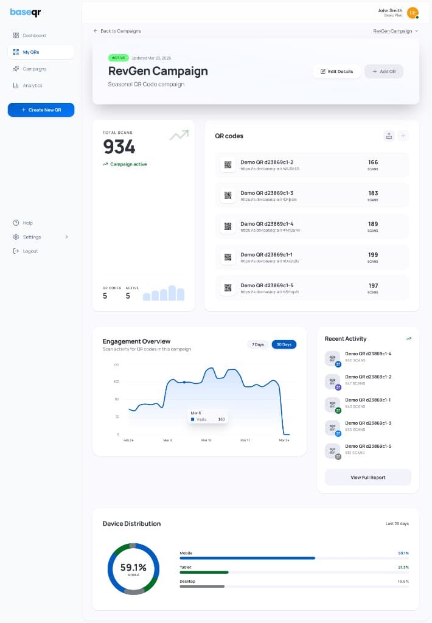Click the QR codes export icon
Screen dimensions: 432x623
coord(389,136)
